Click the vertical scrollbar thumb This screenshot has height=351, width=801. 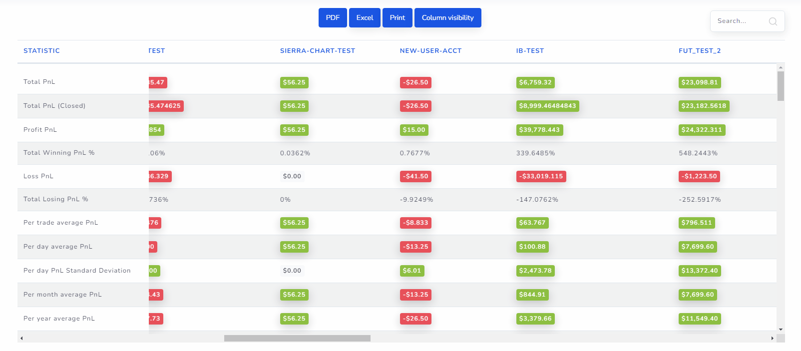point(781,86)
